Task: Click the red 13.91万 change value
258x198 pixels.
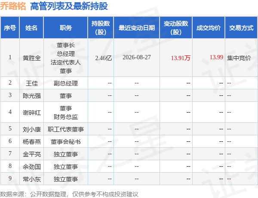Action: (181, 58)
